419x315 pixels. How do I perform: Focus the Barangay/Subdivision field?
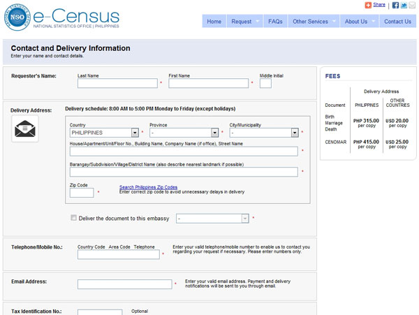(x=184, y=172)
